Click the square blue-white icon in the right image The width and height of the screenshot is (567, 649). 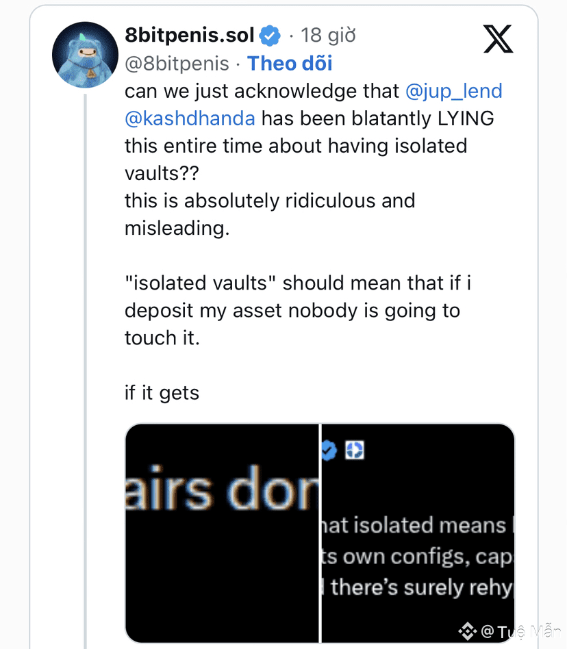pos(354,450)
